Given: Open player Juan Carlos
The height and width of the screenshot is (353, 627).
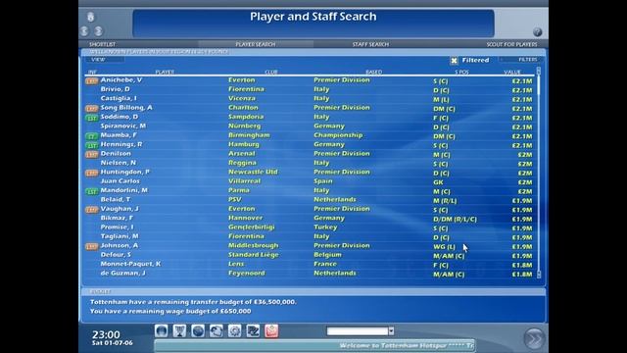Looking at the screenshot, I should pos(120,181).
